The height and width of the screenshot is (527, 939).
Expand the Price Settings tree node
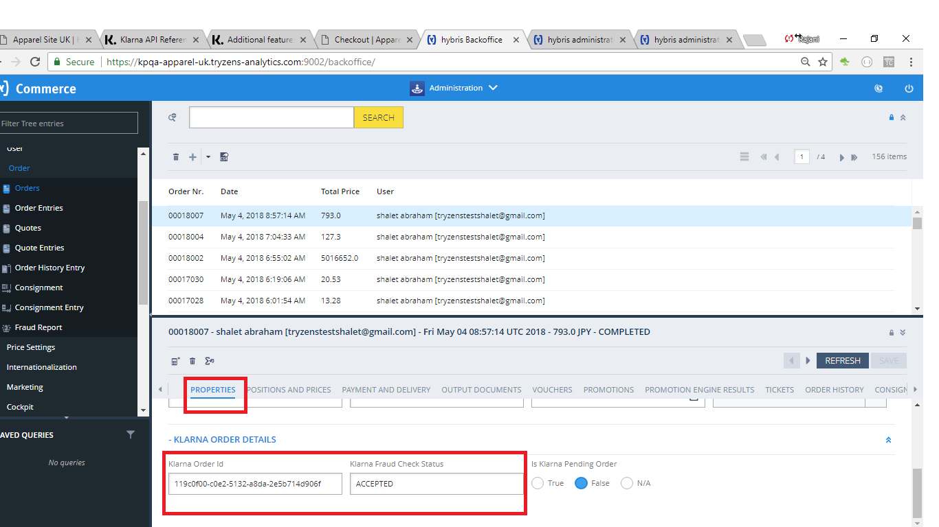pyautogui.click(x=31, y=347)
